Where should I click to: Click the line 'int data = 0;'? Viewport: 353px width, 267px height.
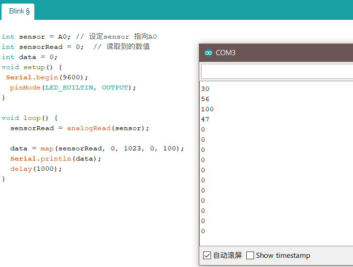30,57
